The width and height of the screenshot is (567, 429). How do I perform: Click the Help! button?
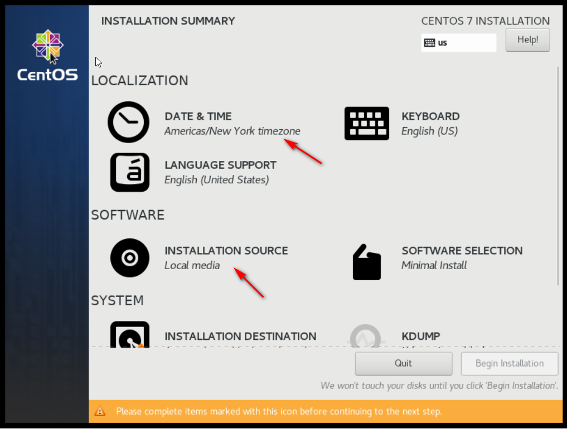click(x=527, y=40)
